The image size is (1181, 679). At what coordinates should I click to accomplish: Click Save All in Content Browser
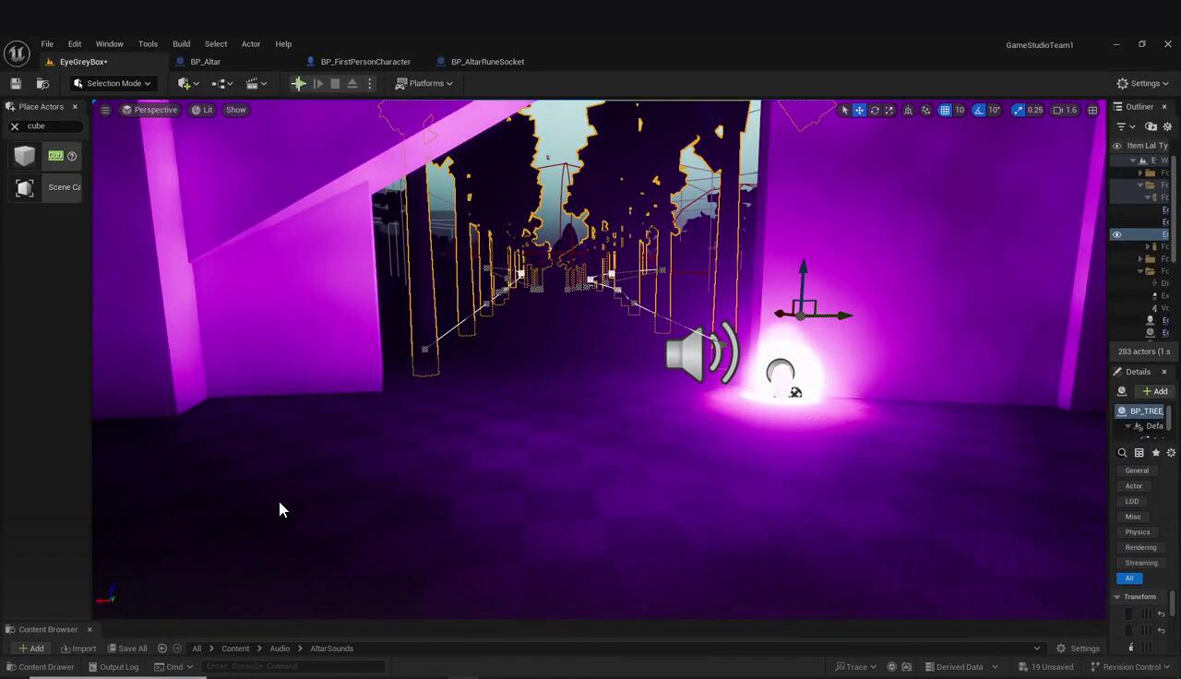click(127, 649)
